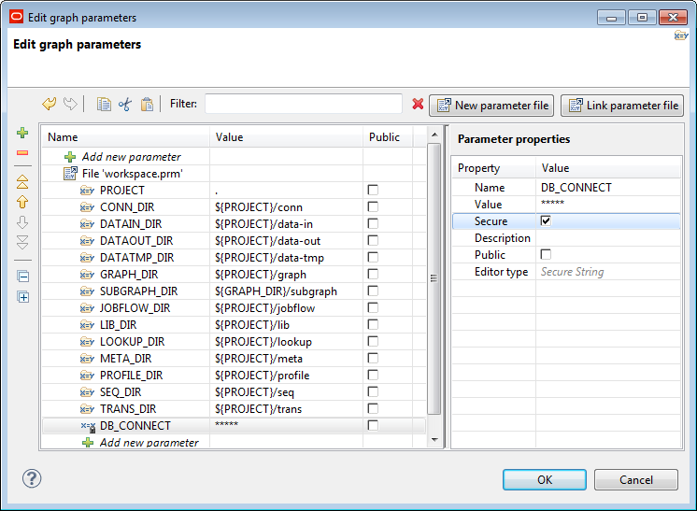Screen dimensions: 697x511
Task: Click the masked Value field in properties
Action: (608, 205)
